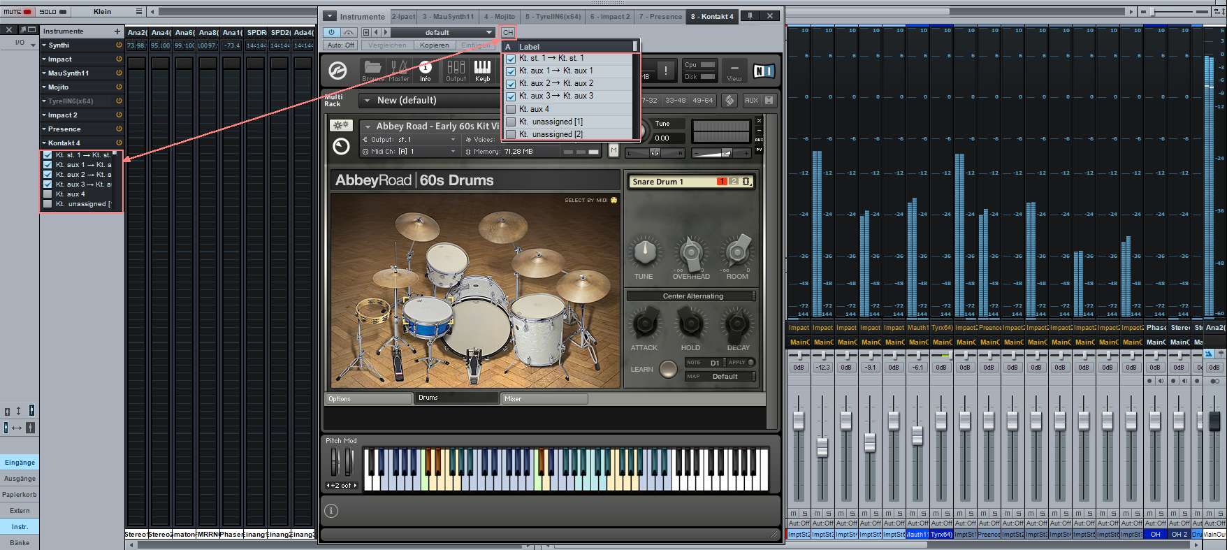Enable Kt. aux 4 in the Label popup
The image size is (1227, 550).
tap(511, 109)
